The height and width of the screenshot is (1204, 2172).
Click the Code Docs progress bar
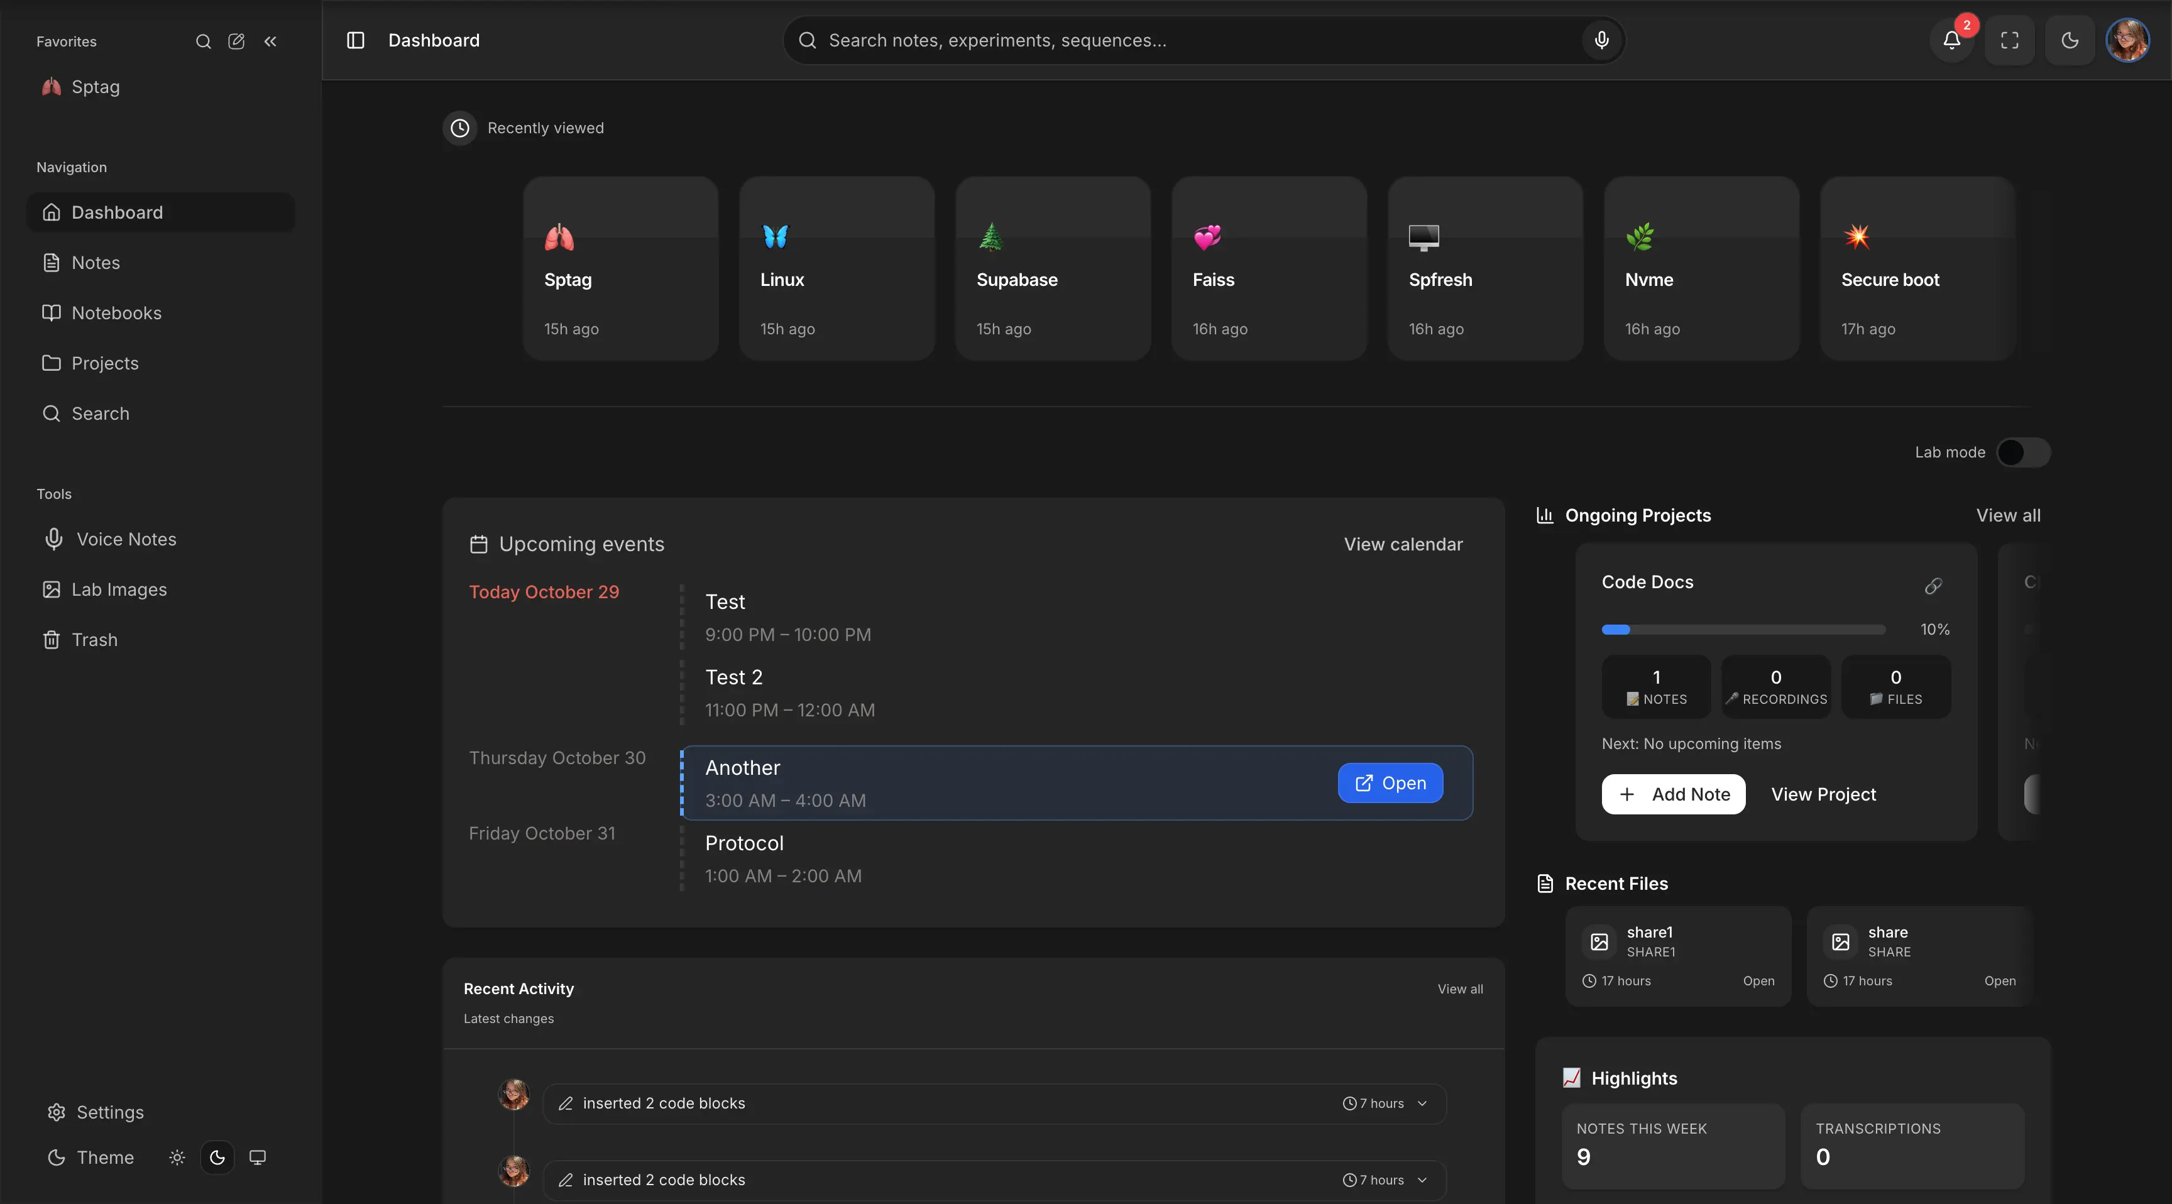(1743, 630)
